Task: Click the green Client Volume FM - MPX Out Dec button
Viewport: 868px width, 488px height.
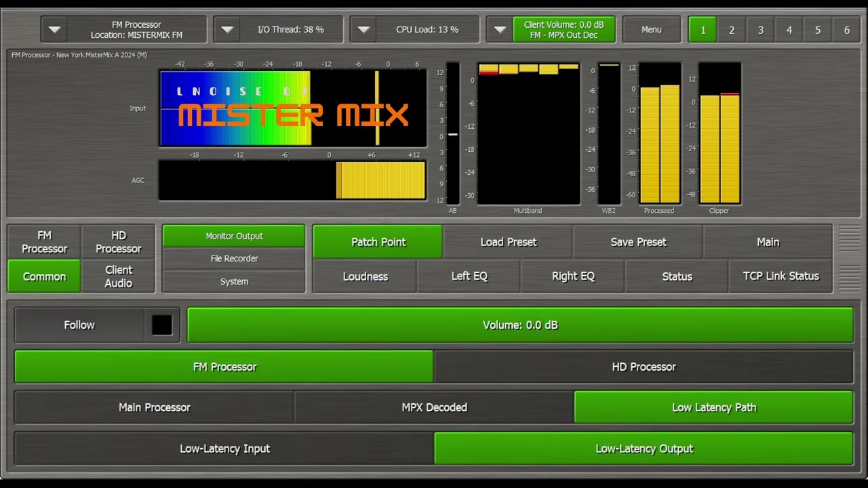Action: tap(564, 30)
